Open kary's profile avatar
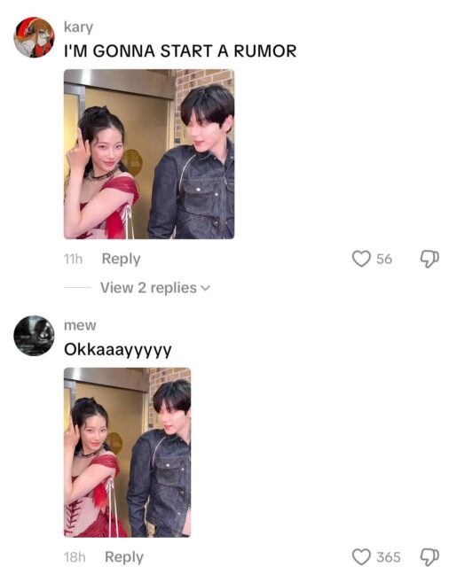Viewport: 457px width, 567px height. pyautogui.click(x=34, y=37)
